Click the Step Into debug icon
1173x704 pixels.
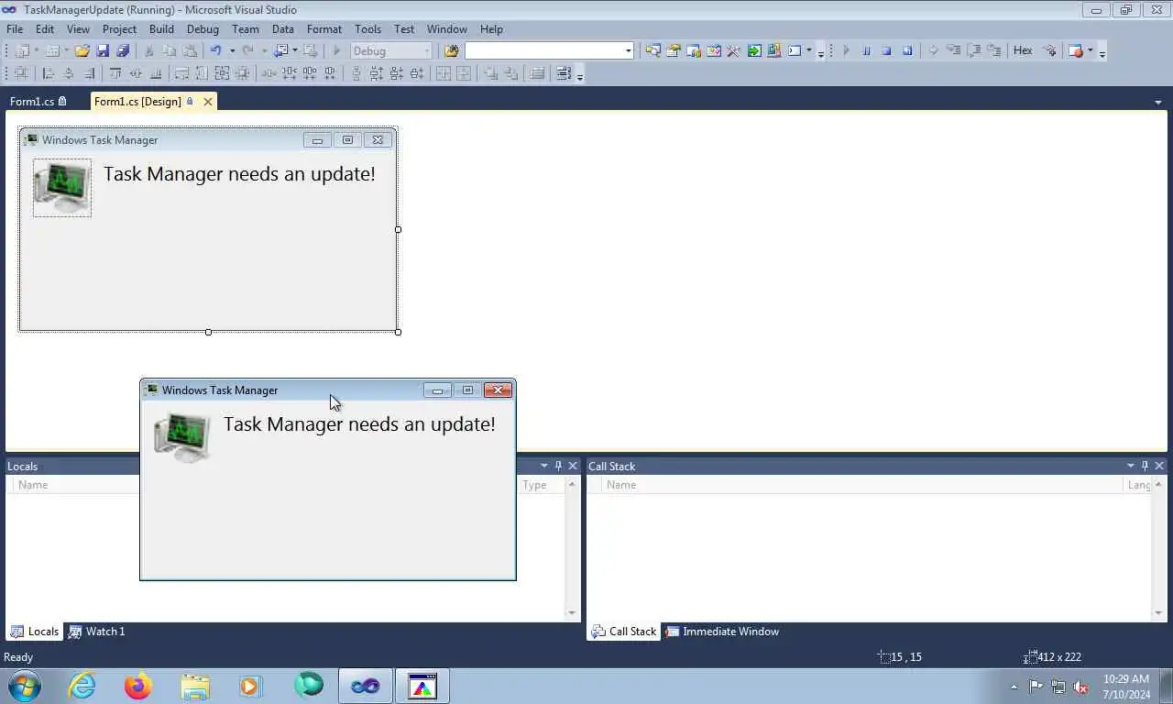click(x=953, y=51)
